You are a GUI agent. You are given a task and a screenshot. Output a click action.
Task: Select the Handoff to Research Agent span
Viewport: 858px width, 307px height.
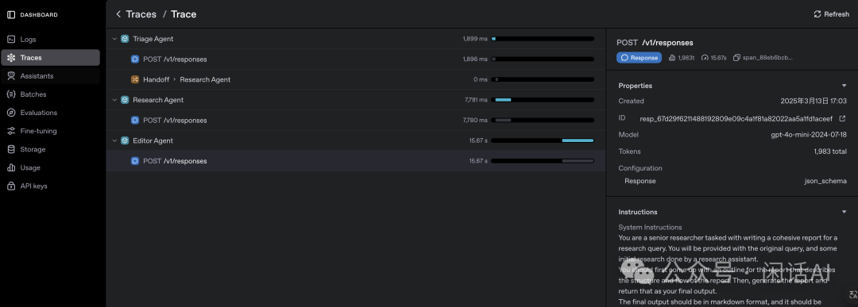point(356,79)
